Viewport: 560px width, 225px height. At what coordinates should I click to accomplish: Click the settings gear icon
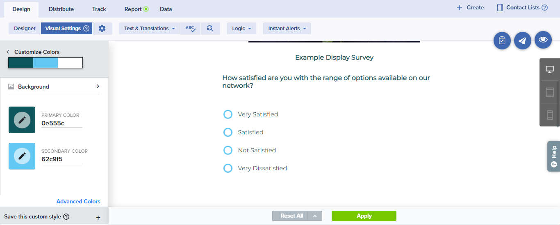tap(102, 29)
